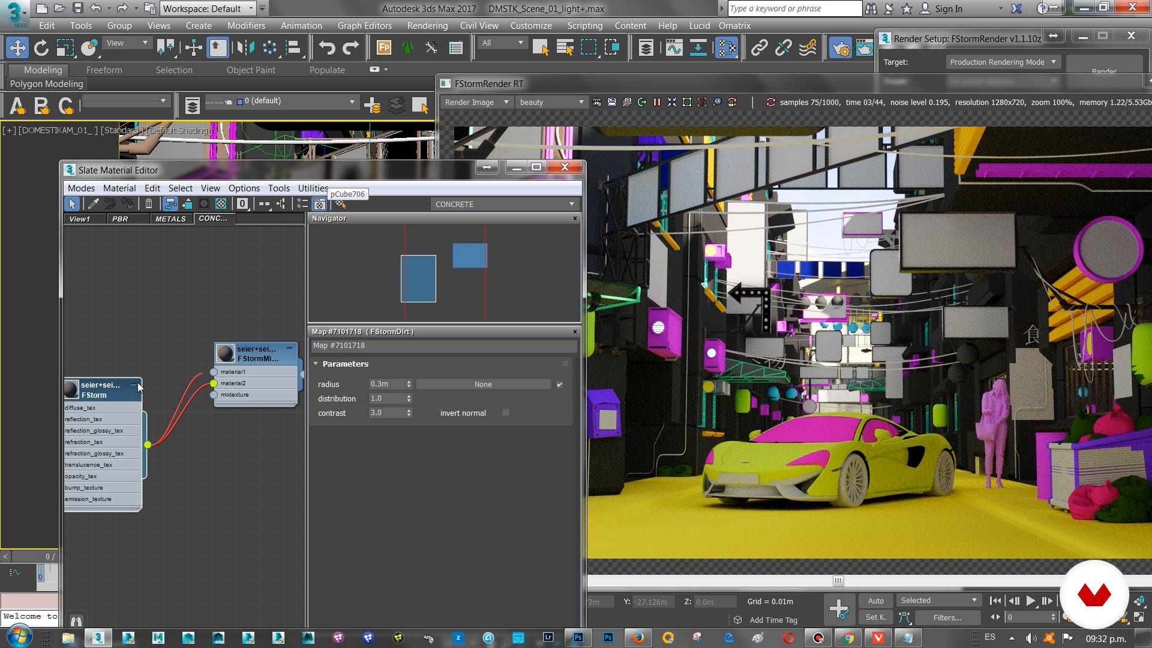The width and height of the screenshot is (1152, 648).
Task: Open Production Rendering Mode target dropdown
Action: pyautogui.click(x=1003, y=62)
